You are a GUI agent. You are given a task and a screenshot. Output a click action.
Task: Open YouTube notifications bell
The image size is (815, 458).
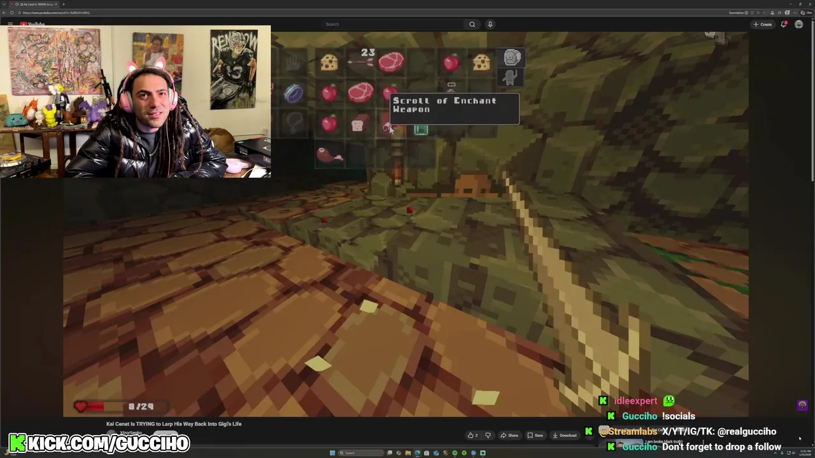784,24
